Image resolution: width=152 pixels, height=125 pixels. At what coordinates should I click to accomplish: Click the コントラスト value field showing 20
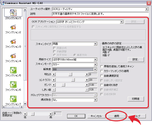pos(93,80)
